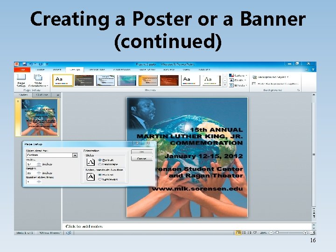Viewport: 336px width, 252px height.
Task: Select the orange-yellow theme thumbnail
Action: pyautogui.click(x=148, y=80)
